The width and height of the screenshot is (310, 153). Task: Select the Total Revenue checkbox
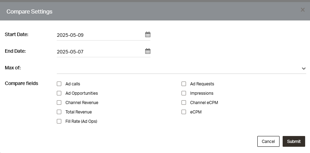[59, 112]
